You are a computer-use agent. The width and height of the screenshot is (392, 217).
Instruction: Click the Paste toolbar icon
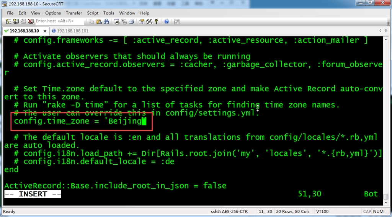pyautogui.click(x=99, y=22)
